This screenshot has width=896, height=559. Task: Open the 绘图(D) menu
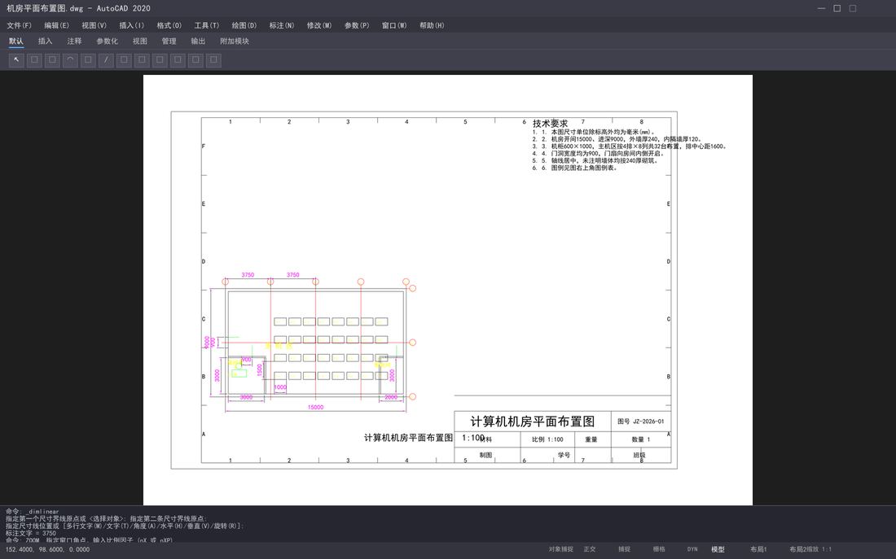click(x=244, y=25)
